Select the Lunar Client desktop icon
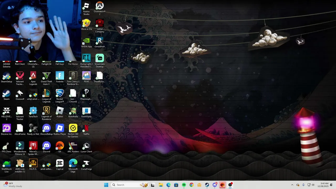The image size is (336, 189). [x=86, y=147]
